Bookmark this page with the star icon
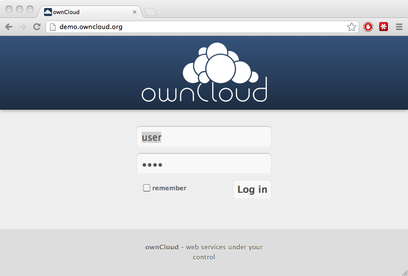408x276 pixels. pos(351,27)
